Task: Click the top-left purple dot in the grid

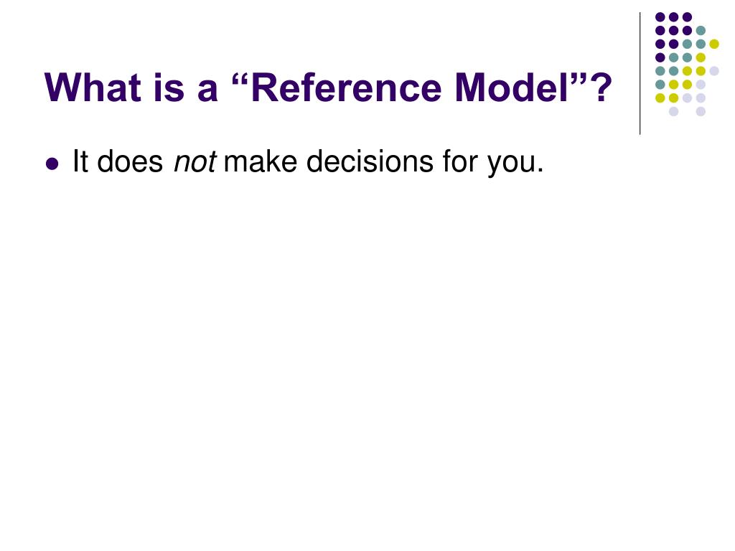Action: (x=660, y=17)
